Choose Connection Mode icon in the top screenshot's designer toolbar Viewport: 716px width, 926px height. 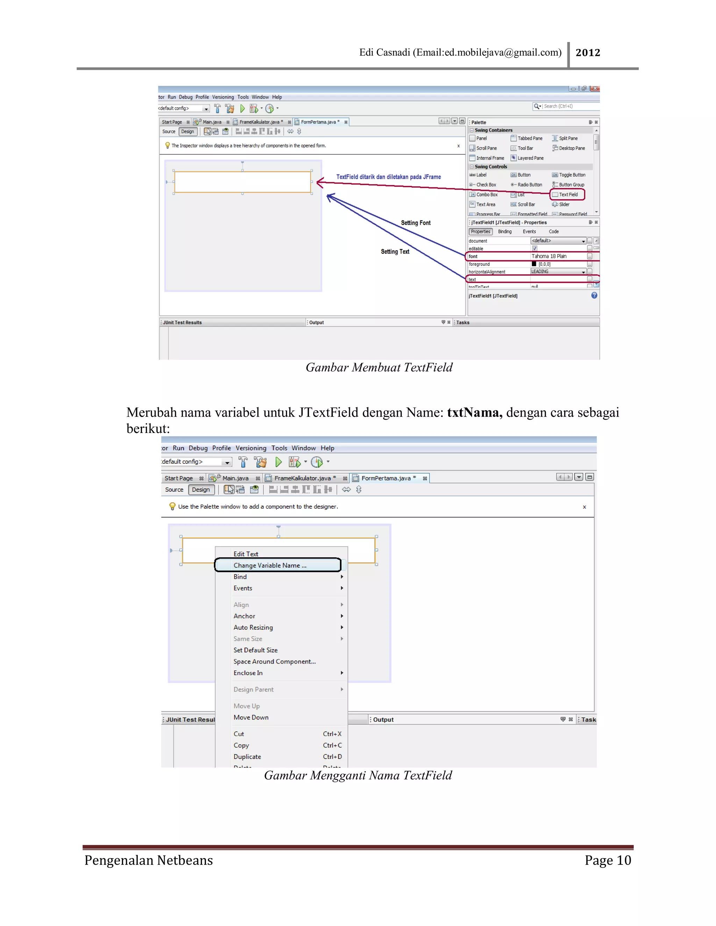coord(215,131)
